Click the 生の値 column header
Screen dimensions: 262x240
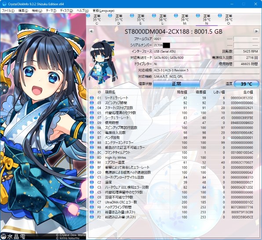click(248, 92)
